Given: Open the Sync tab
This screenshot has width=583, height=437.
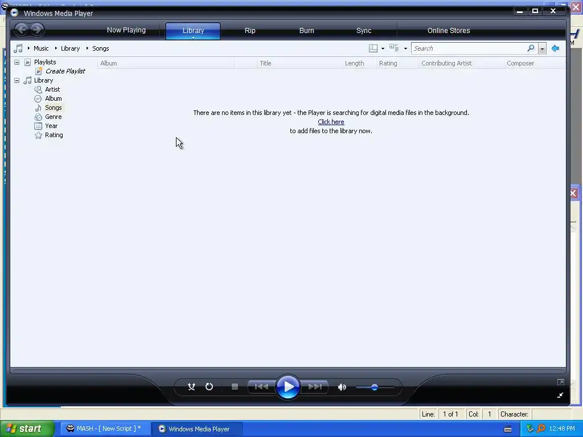Looking at the screenshot, I should tap(364, 31).
